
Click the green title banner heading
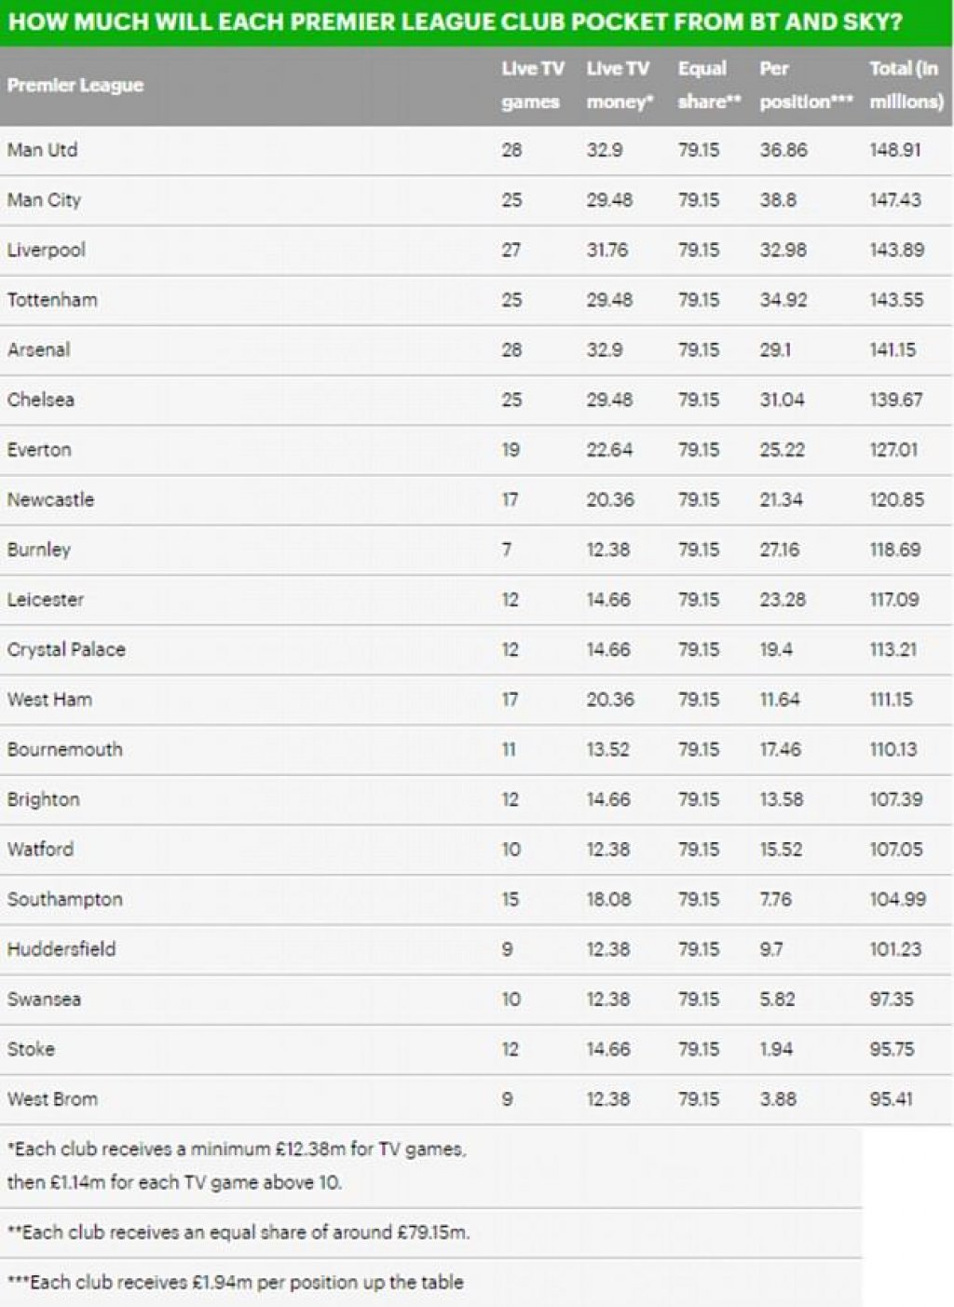(456, 21)
